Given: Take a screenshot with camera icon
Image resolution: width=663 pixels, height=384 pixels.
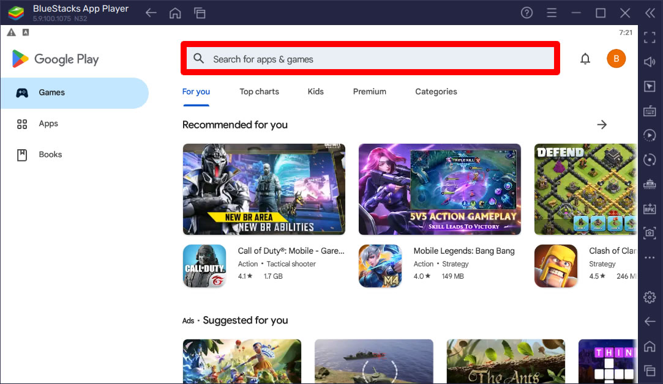Looking at the screenshot, I should tap(650, 233).
